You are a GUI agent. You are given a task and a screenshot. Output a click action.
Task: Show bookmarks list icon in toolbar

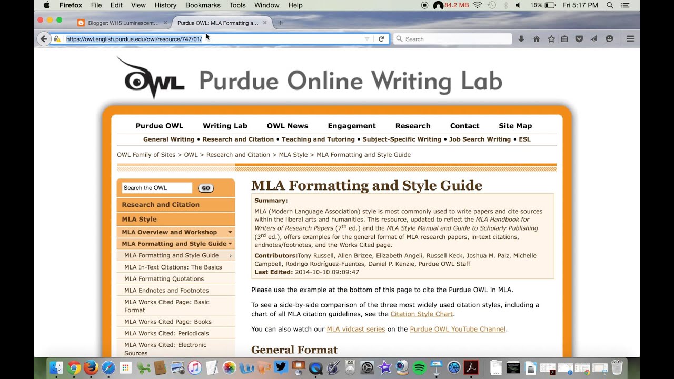564,39
